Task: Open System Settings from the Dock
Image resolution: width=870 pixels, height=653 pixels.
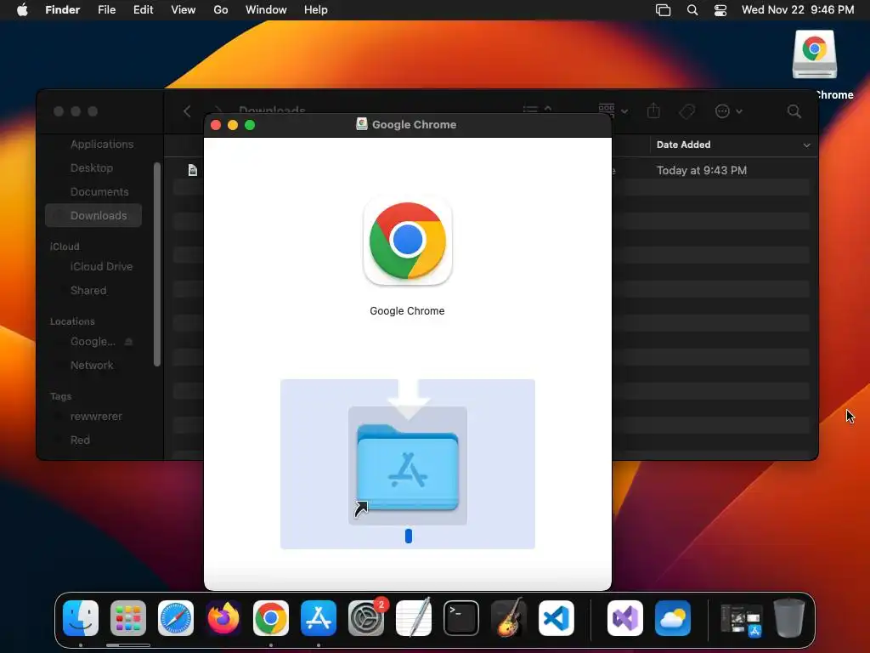Action: coord(366,618)
